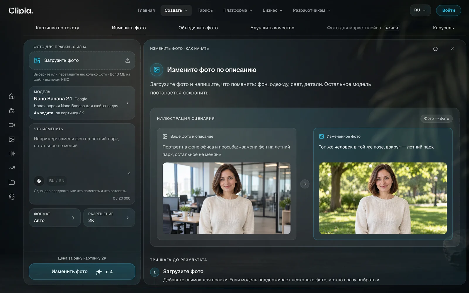Click the 'Что изменить' prompt text field

pyautogui.click(x=82, y=155)
